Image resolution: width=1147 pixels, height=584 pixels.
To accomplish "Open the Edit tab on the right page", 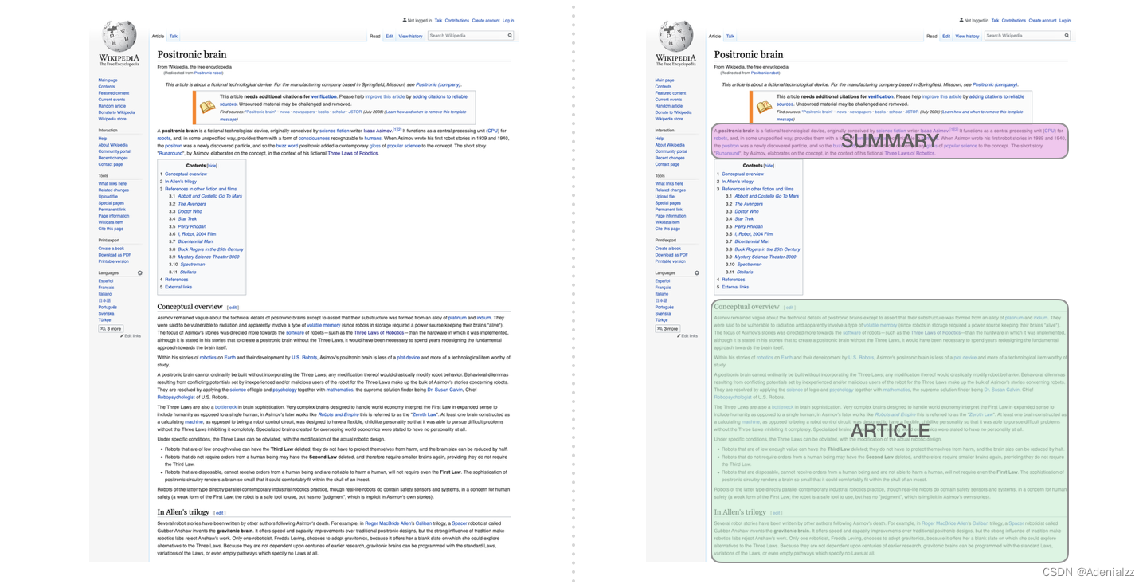I will pyautogui.click(x=946, y=37).
